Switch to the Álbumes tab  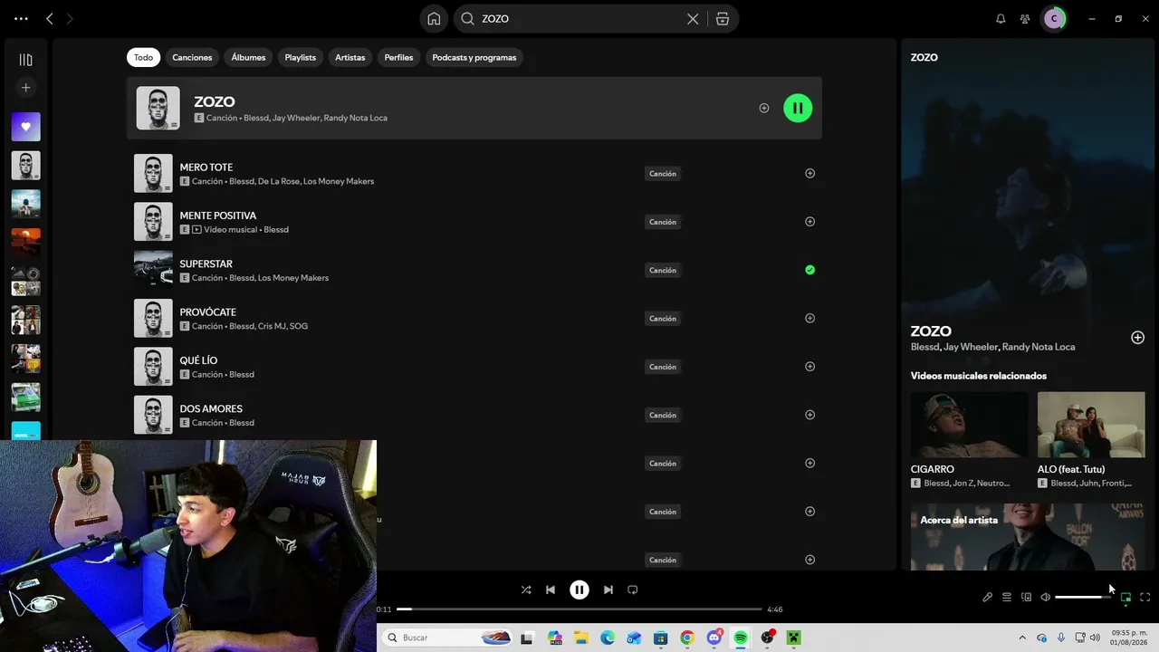(248, 57)
